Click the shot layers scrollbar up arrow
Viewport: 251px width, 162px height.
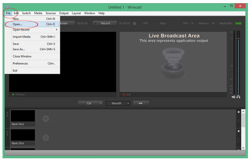pyautogui.click(x=243, y=111)
